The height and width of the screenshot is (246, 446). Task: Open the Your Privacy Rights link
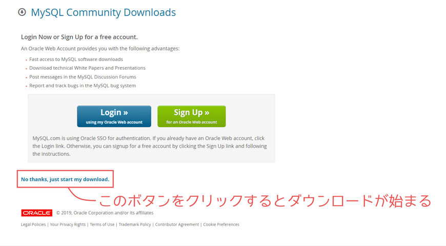coord(68,224)
